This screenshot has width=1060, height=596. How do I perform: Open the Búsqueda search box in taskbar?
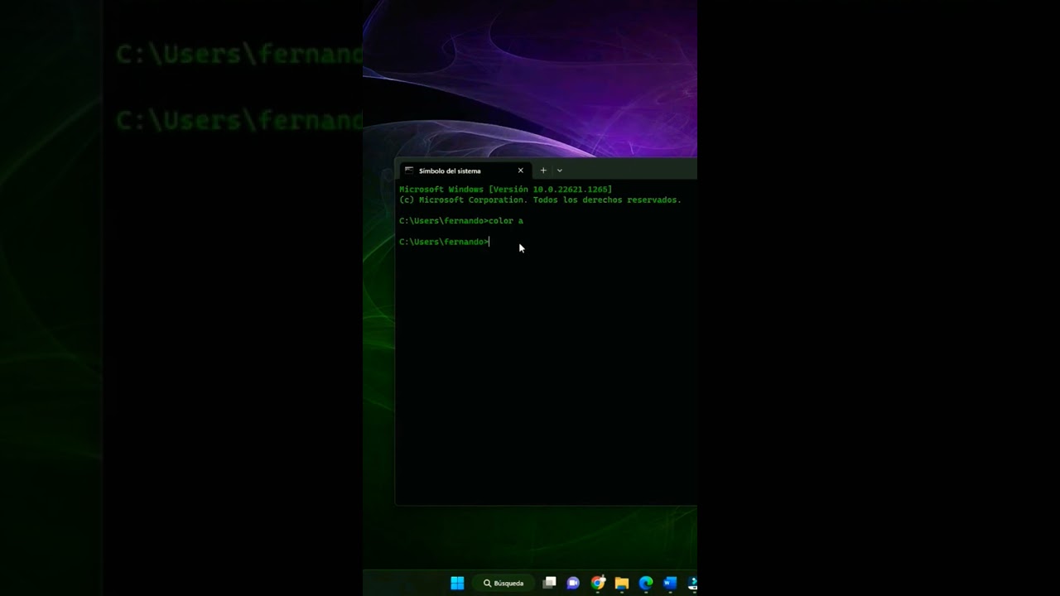503,583
